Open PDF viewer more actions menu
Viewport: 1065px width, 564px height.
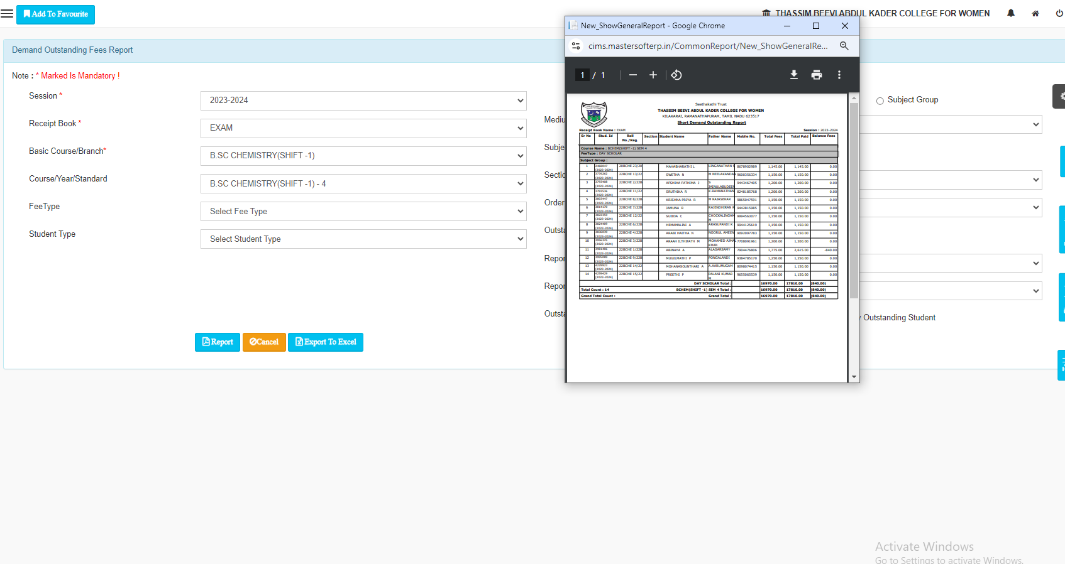[x=839, y=75]
